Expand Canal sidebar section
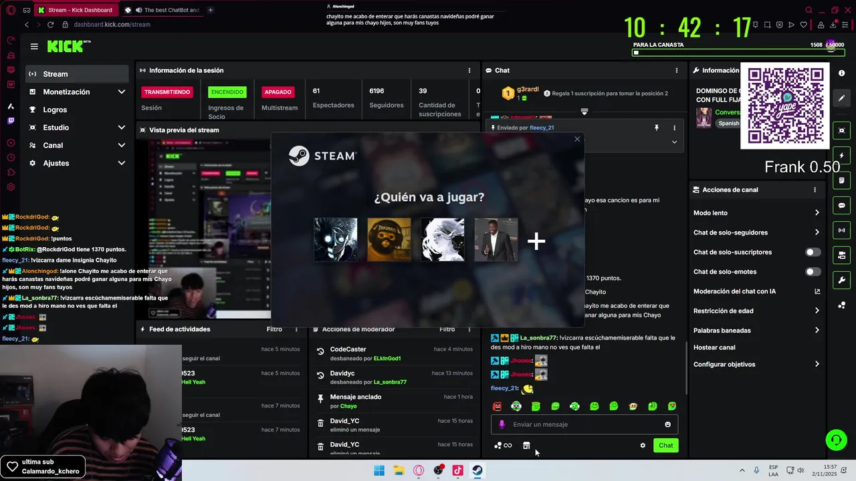 pos(78,145)
